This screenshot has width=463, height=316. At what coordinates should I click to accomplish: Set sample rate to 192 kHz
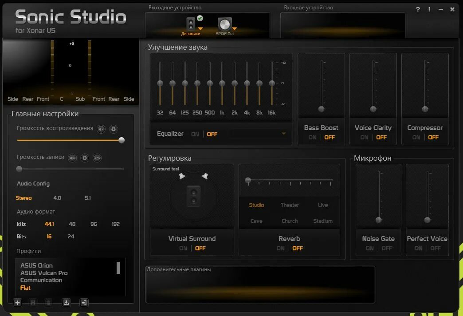coord(116,224)
